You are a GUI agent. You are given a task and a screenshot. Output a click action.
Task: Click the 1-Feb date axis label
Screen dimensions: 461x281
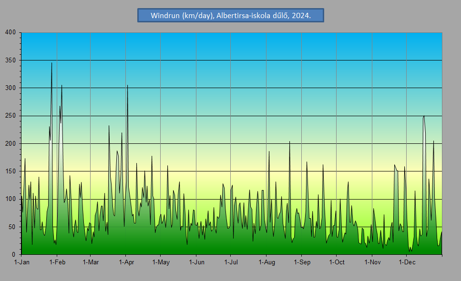point(57,262)
